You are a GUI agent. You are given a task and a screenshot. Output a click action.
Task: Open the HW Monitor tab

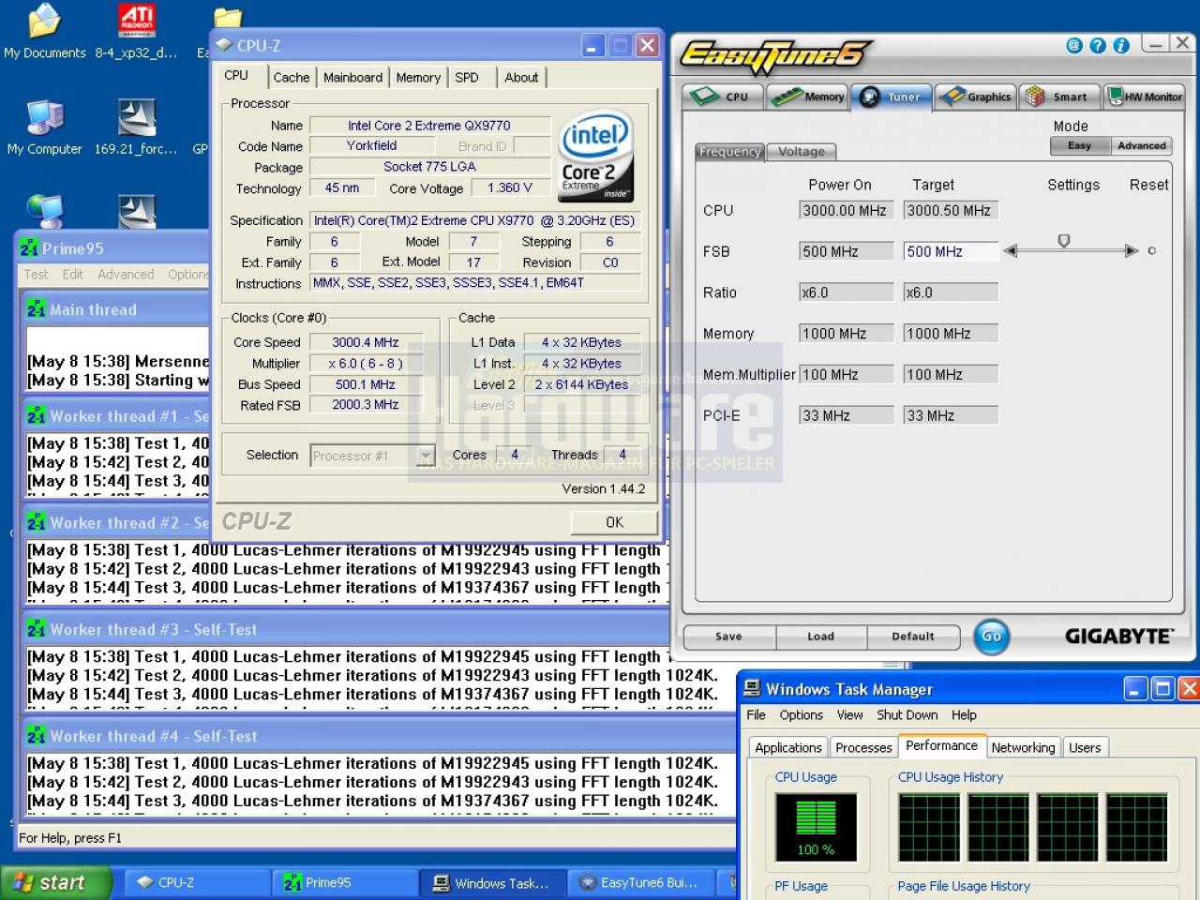(x=1145, y=97)
